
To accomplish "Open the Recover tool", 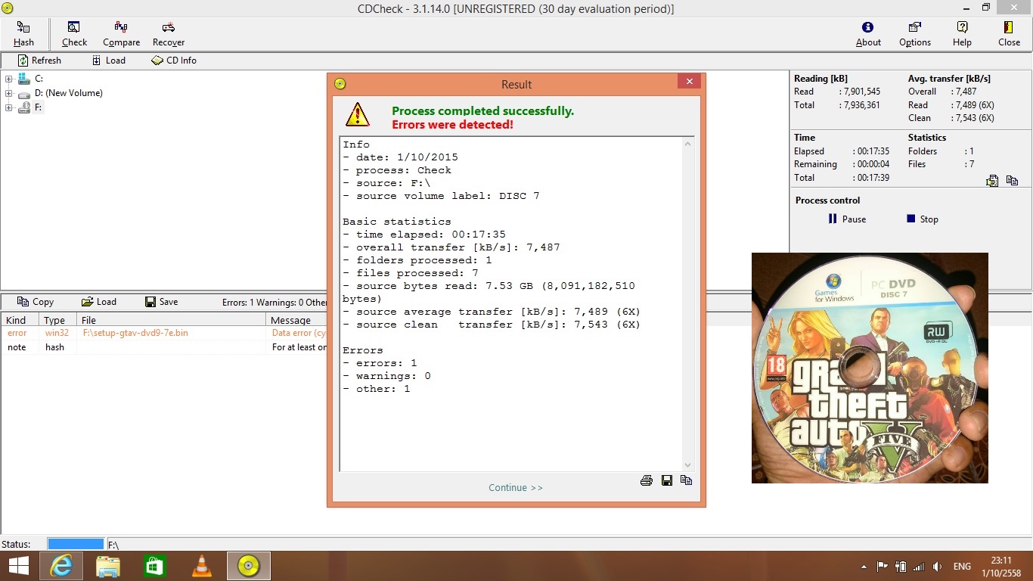I will [168, 33].
